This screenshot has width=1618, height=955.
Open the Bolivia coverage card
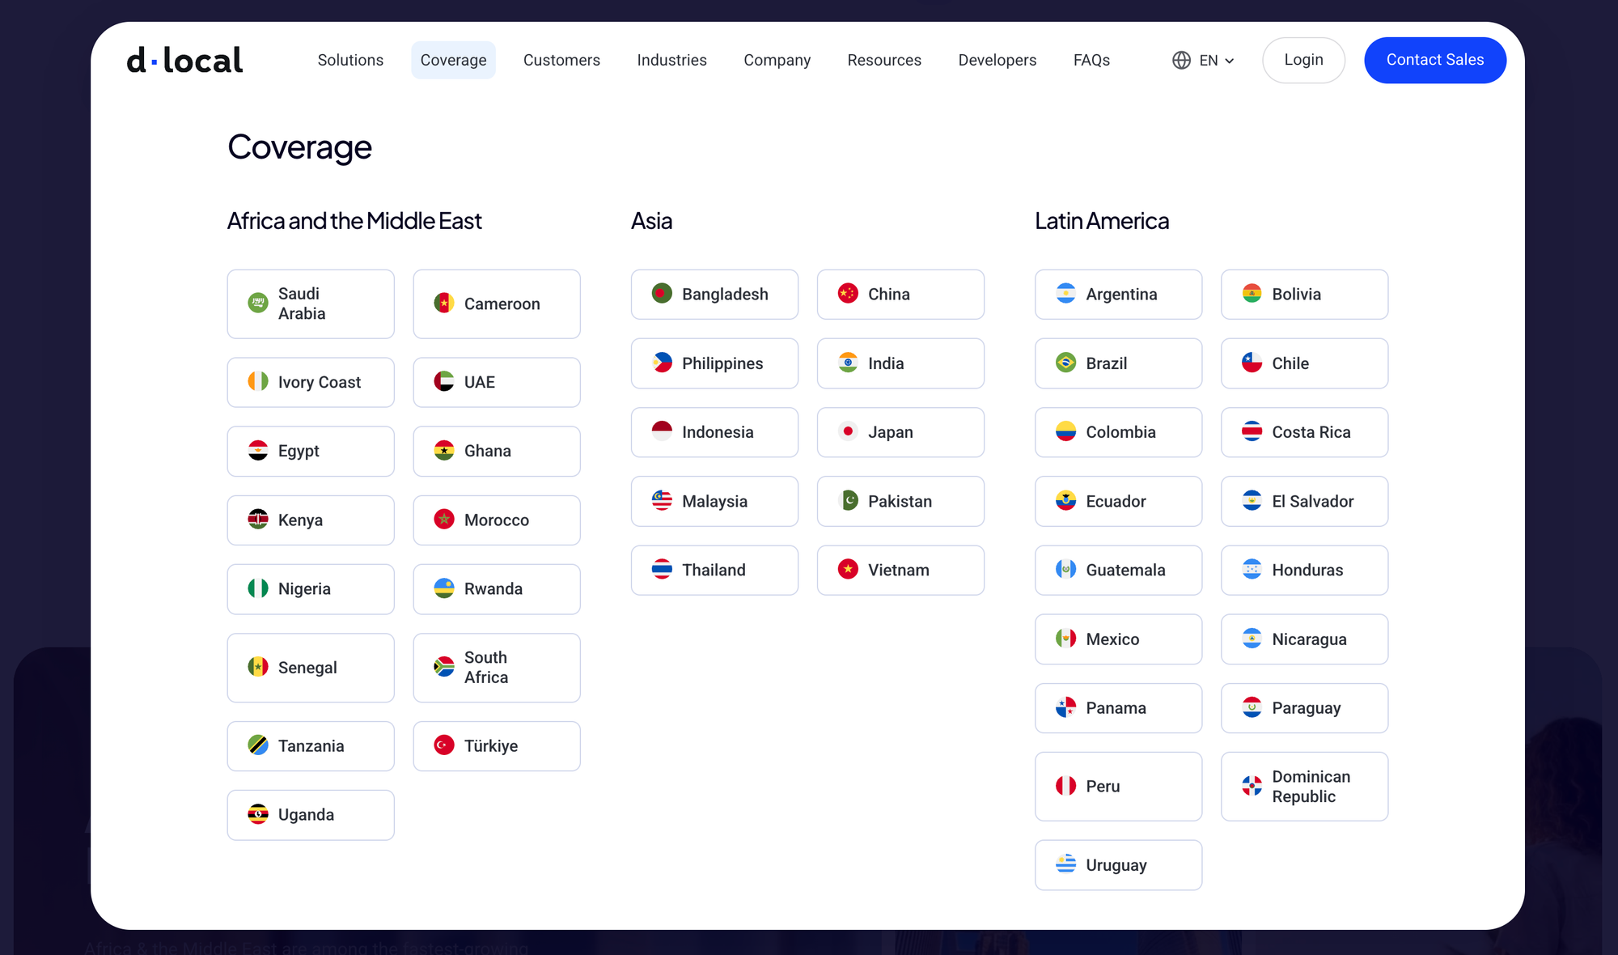pyautogui.click(x=1304, y=295)
